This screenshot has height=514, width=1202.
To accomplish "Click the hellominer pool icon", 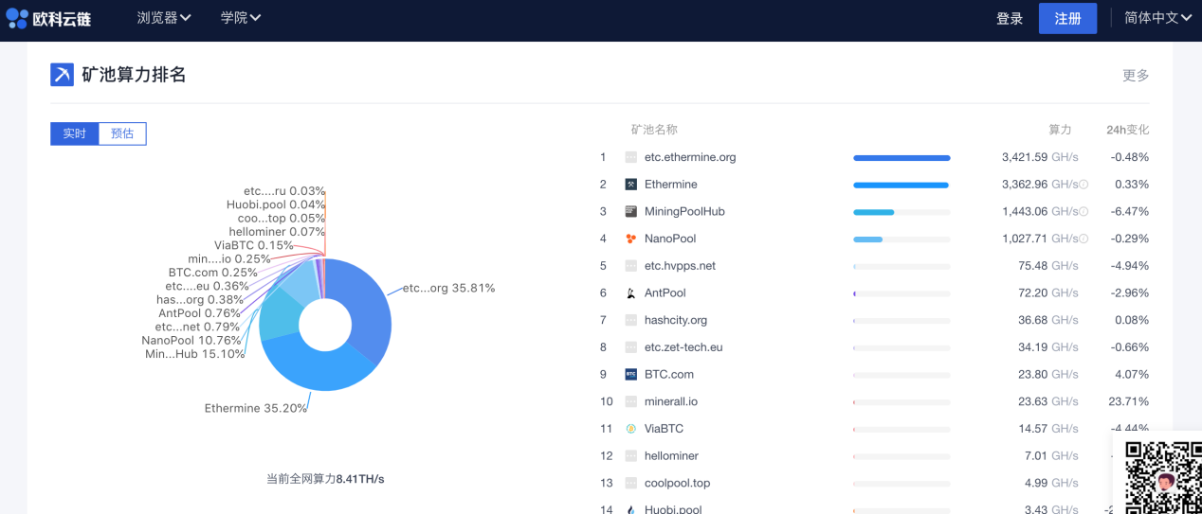I will [631, 456].
